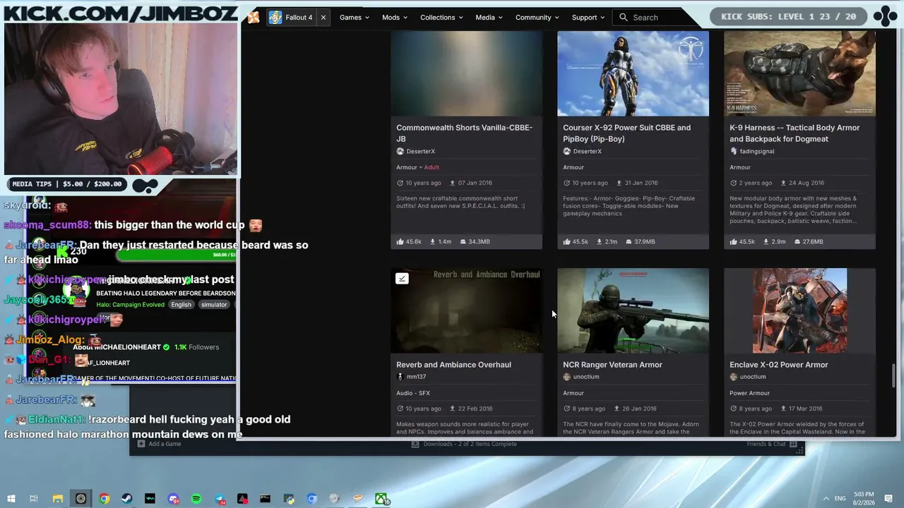Click file size icon on Commonwealth Shorts card
Viewport: 904px width, 508px height.
pyautogui.click(x=463, y=242)
